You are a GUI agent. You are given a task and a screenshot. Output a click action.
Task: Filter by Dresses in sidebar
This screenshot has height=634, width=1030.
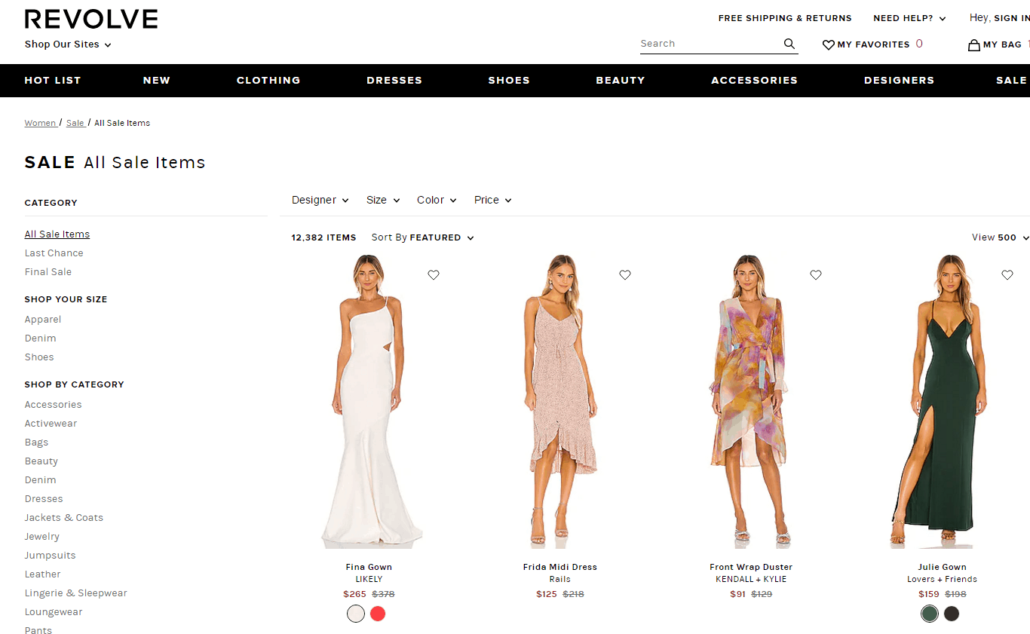tap(44, 499)
